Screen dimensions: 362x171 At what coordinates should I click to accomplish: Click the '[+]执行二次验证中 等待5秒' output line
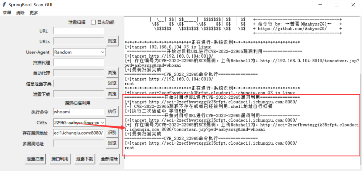coord(156,111)
